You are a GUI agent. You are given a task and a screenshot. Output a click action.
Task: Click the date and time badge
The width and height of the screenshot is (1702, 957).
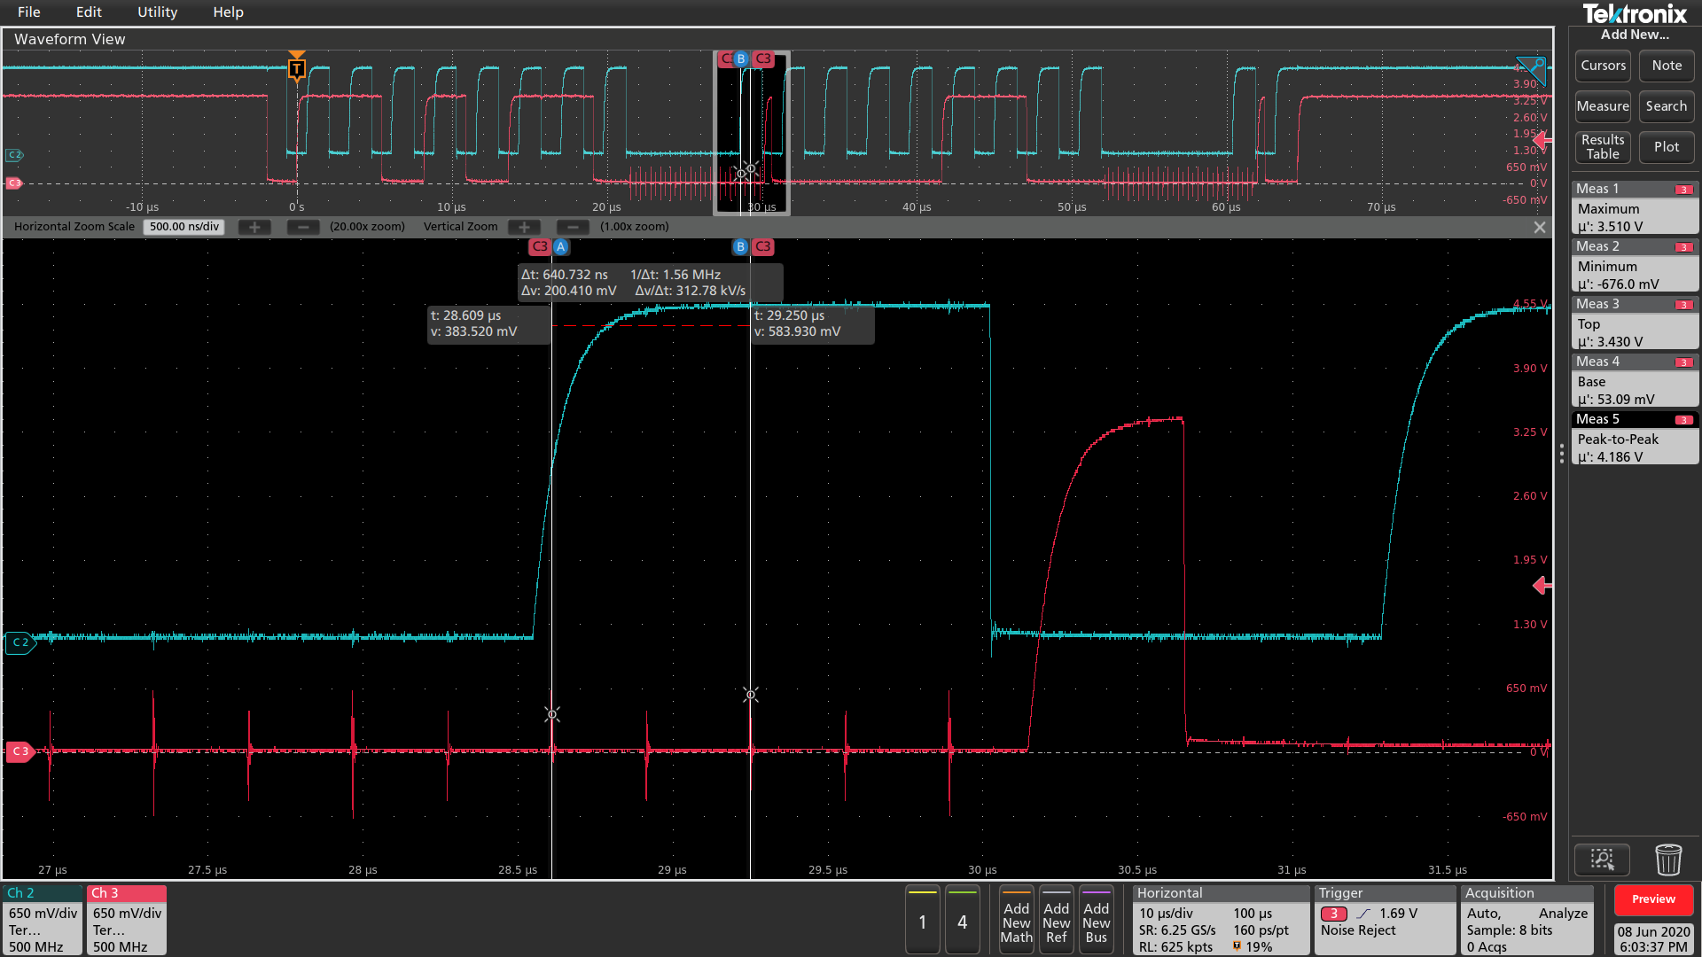[x=1653, y=938]
